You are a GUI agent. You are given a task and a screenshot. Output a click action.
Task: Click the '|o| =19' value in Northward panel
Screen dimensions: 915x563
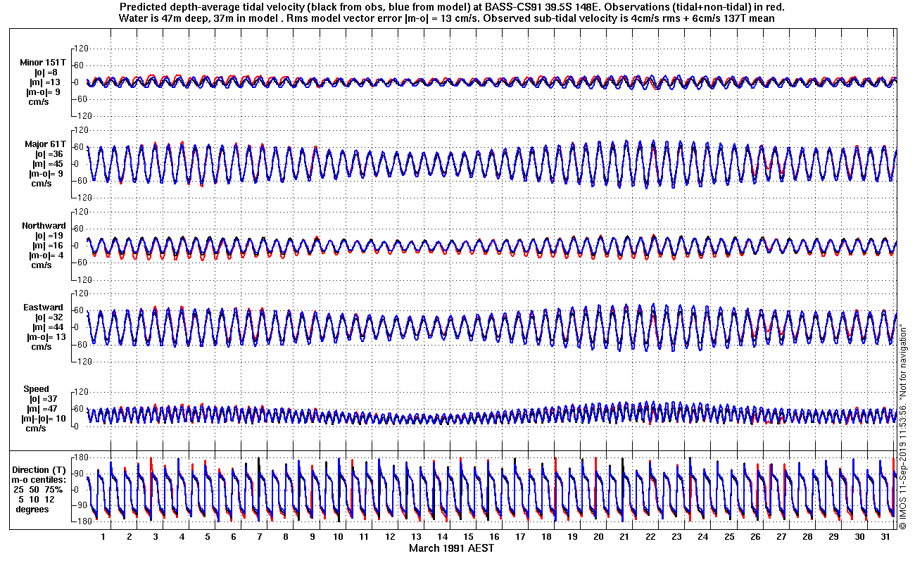pos(49,236)
